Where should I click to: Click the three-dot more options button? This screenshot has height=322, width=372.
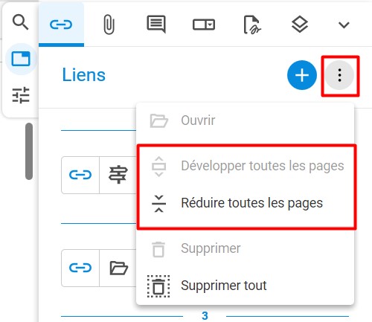click(x=339, y=75)
